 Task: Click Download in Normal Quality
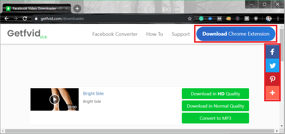pyautogui.click(x=215, y=106)
